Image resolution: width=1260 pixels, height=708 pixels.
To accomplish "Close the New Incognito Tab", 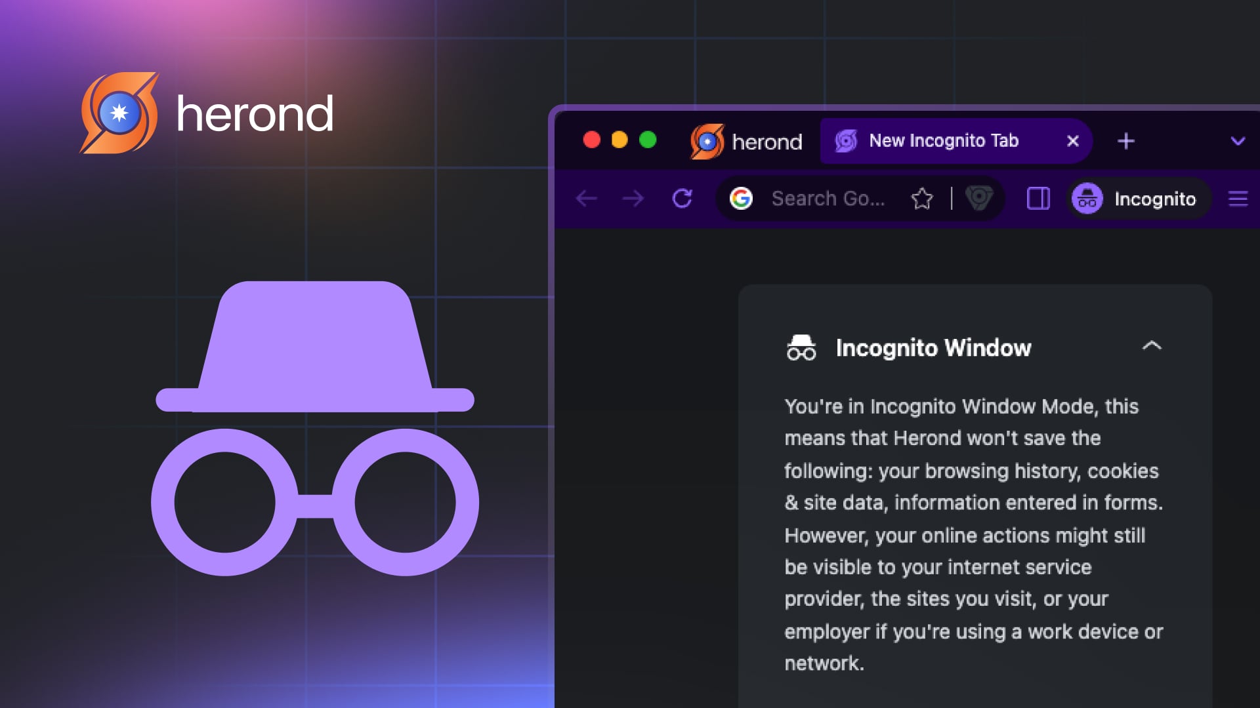I will pyautogui.click(x=1072, y=141).
